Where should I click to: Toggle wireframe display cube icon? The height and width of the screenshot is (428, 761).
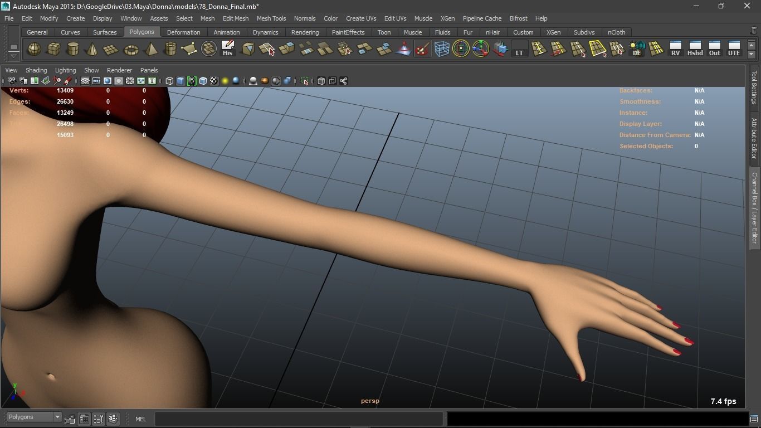[x=169, y=81]
